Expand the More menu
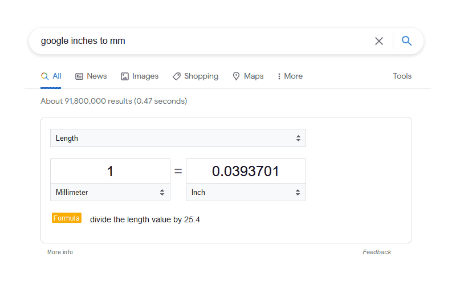The image size is (456, 285). (x=290, y=76)
